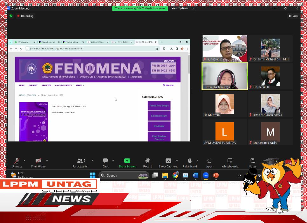Expand the video options arrow beside Start Video

tap(47, 160)
